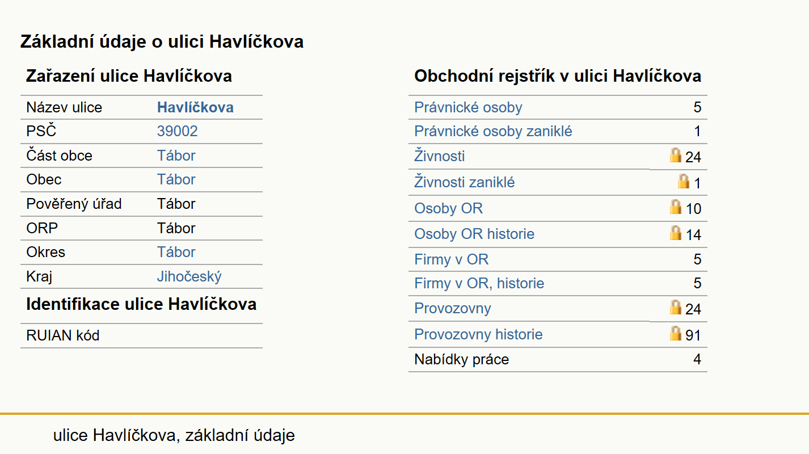Click the padlock beside Osoby OR historie count
This screenshot has width=809, height=454.
pyautogui.click(x=675, y=233)
